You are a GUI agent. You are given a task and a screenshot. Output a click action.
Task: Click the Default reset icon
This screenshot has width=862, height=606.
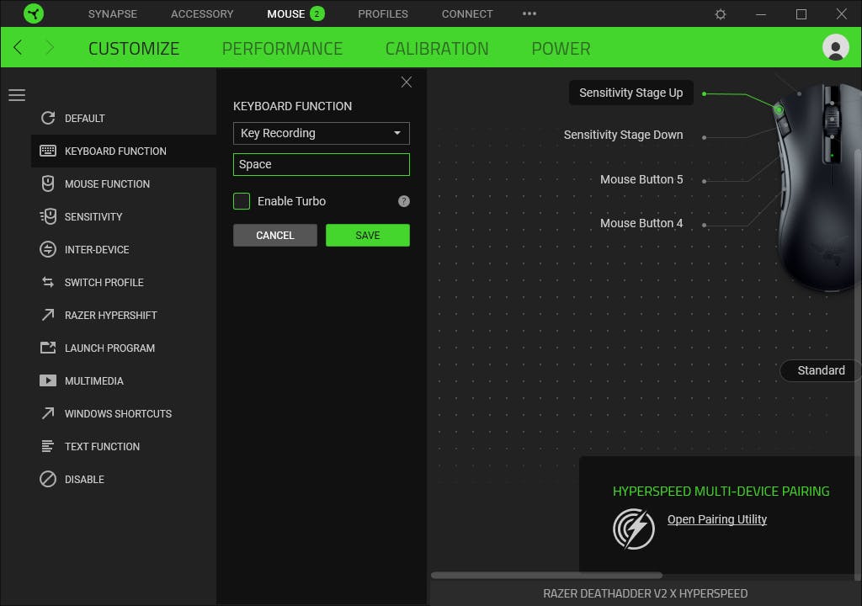point(48,118)
